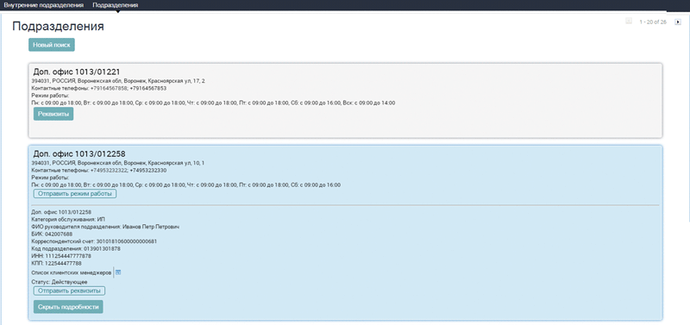The image size is (690, 325).
Task: Open the Внутренние подразделения menu
Action: [x=44, y=5]
